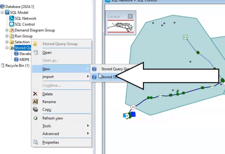Select SQL Control tree item text

coord(25,24)
